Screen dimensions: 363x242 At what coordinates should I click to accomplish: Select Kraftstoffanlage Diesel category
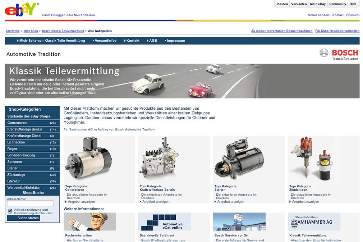(x=32, y=136)
